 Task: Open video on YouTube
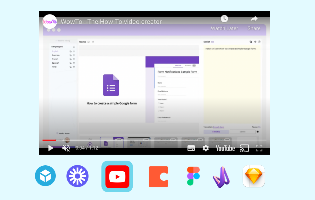click(225, 148)
